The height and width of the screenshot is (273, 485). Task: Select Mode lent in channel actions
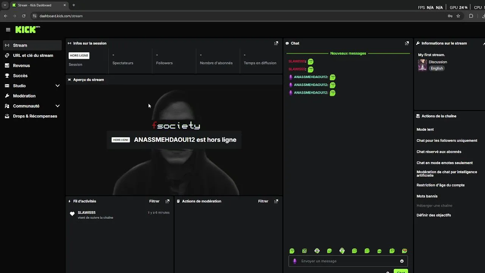pyautogui.click(x=425, y=130)
